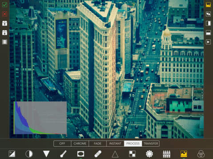Screen dimensions: 213x159
Task: Select the thermometer temperature tool
Action: click(63, 154)
